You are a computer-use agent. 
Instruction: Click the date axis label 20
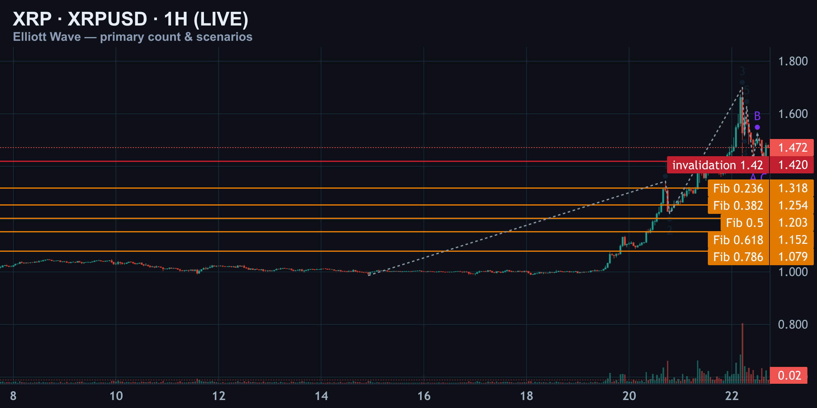[x=629, y=396]
